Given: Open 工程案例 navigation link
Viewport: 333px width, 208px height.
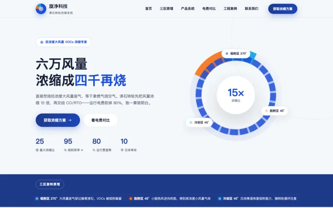Looking at the screenshot, I should pyautogui.click(x=230, y=9).
